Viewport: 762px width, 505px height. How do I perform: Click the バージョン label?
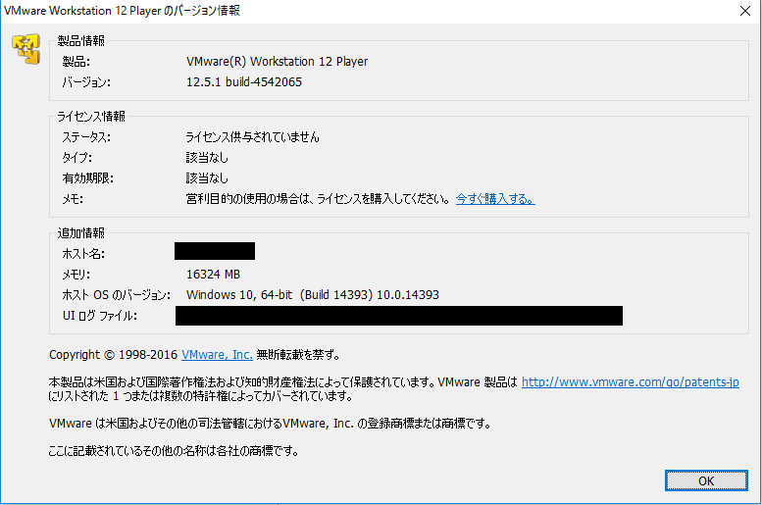tap(86, 82)
